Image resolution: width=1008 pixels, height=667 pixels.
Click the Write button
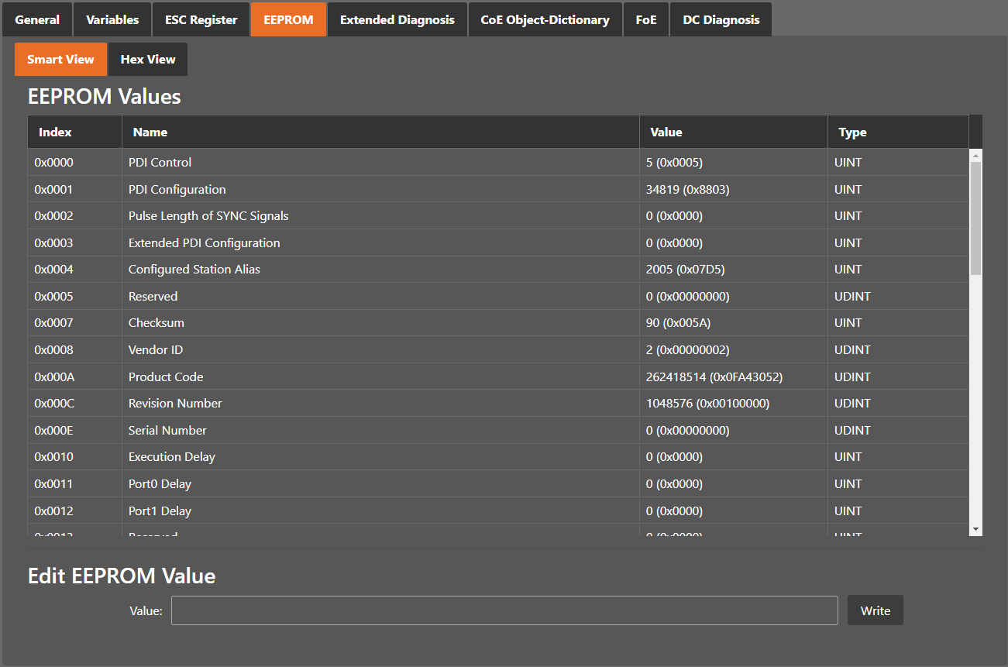(x=875, y=610)
